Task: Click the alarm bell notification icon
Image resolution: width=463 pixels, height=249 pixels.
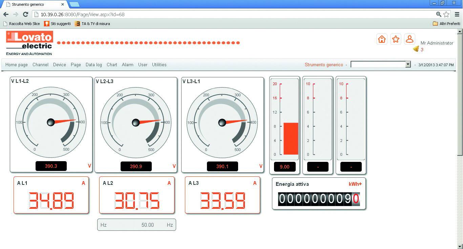Action: [x=416, y=49]
